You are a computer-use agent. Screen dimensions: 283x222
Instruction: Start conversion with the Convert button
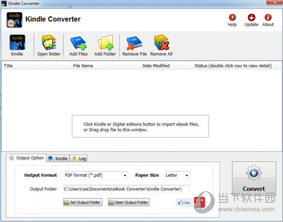(254, 178)
